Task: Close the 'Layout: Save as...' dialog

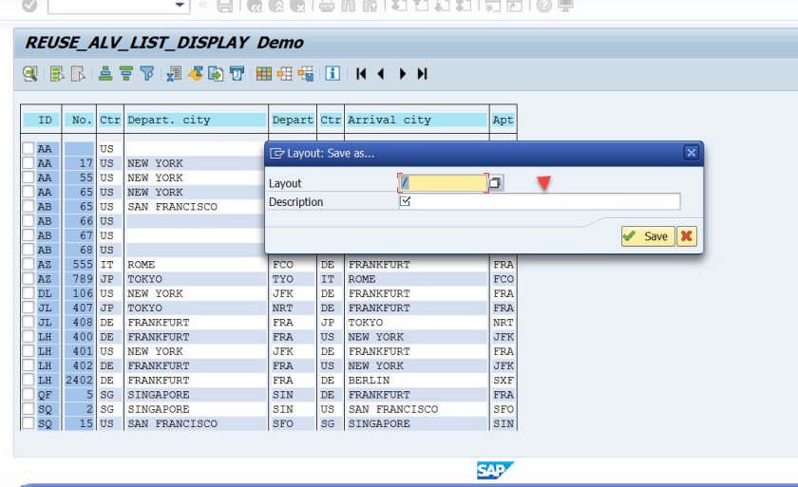Action: tap(691, 152)
